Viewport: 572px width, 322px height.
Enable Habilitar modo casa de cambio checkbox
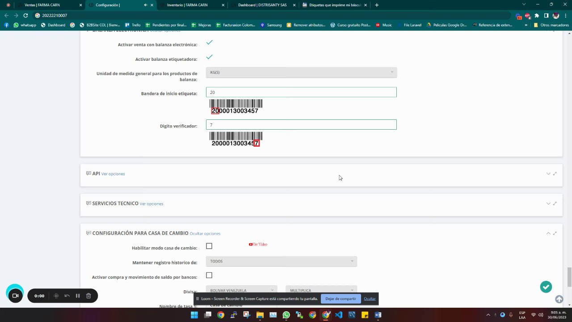point(209,246)
